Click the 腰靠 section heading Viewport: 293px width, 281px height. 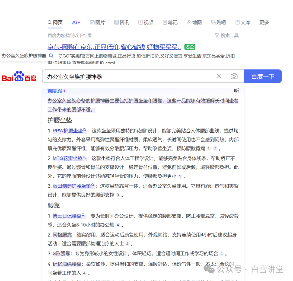[54, 206]
